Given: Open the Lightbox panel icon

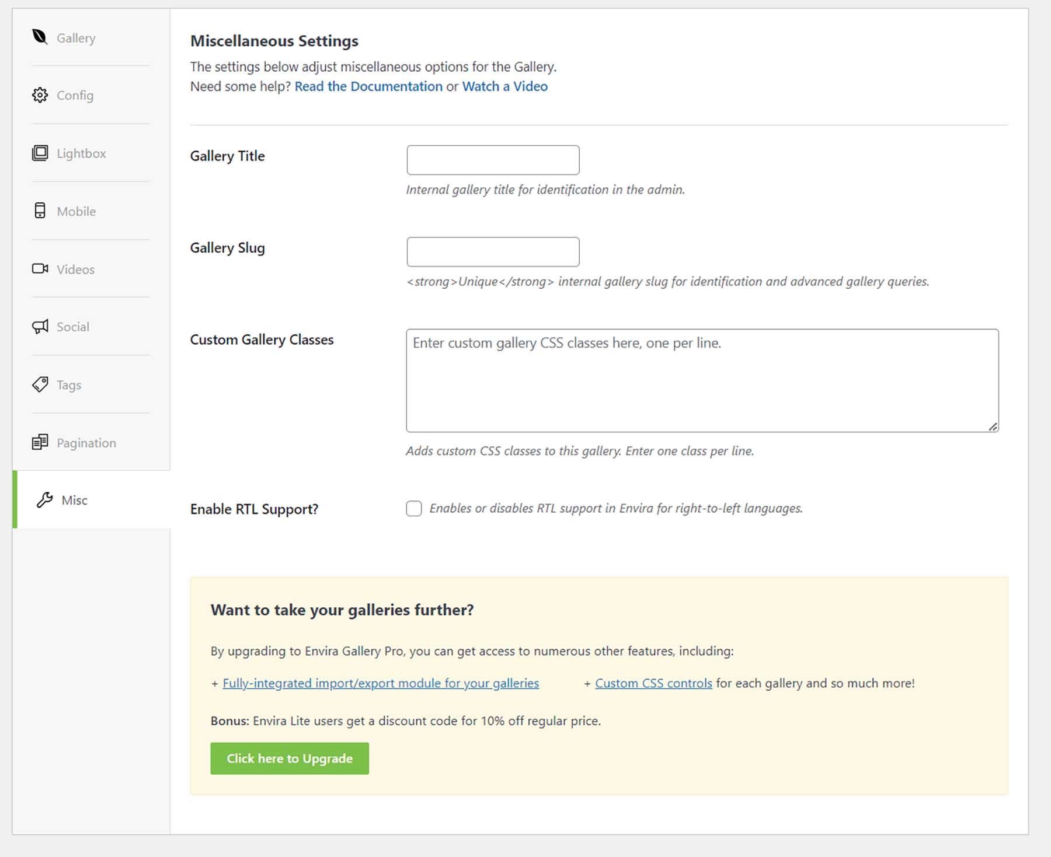Looking at the screenshot, I should point(39,153).
